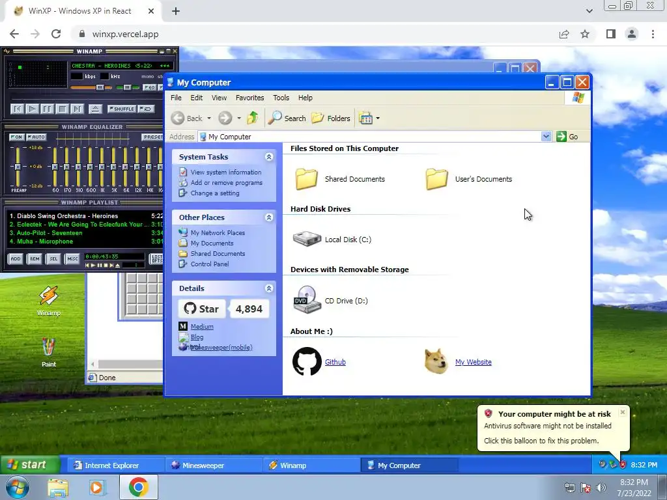Open the Back history dropdown arrow
667x500 pixels.
[x=209, y=118]
